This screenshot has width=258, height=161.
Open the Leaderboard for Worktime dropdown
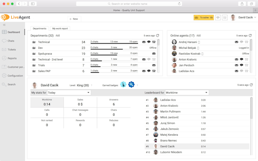pos(187,92)
